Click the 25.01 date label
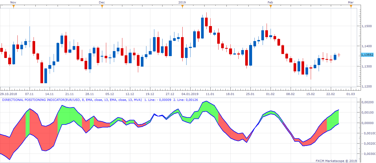376x163 pixels. pos(250,94)
